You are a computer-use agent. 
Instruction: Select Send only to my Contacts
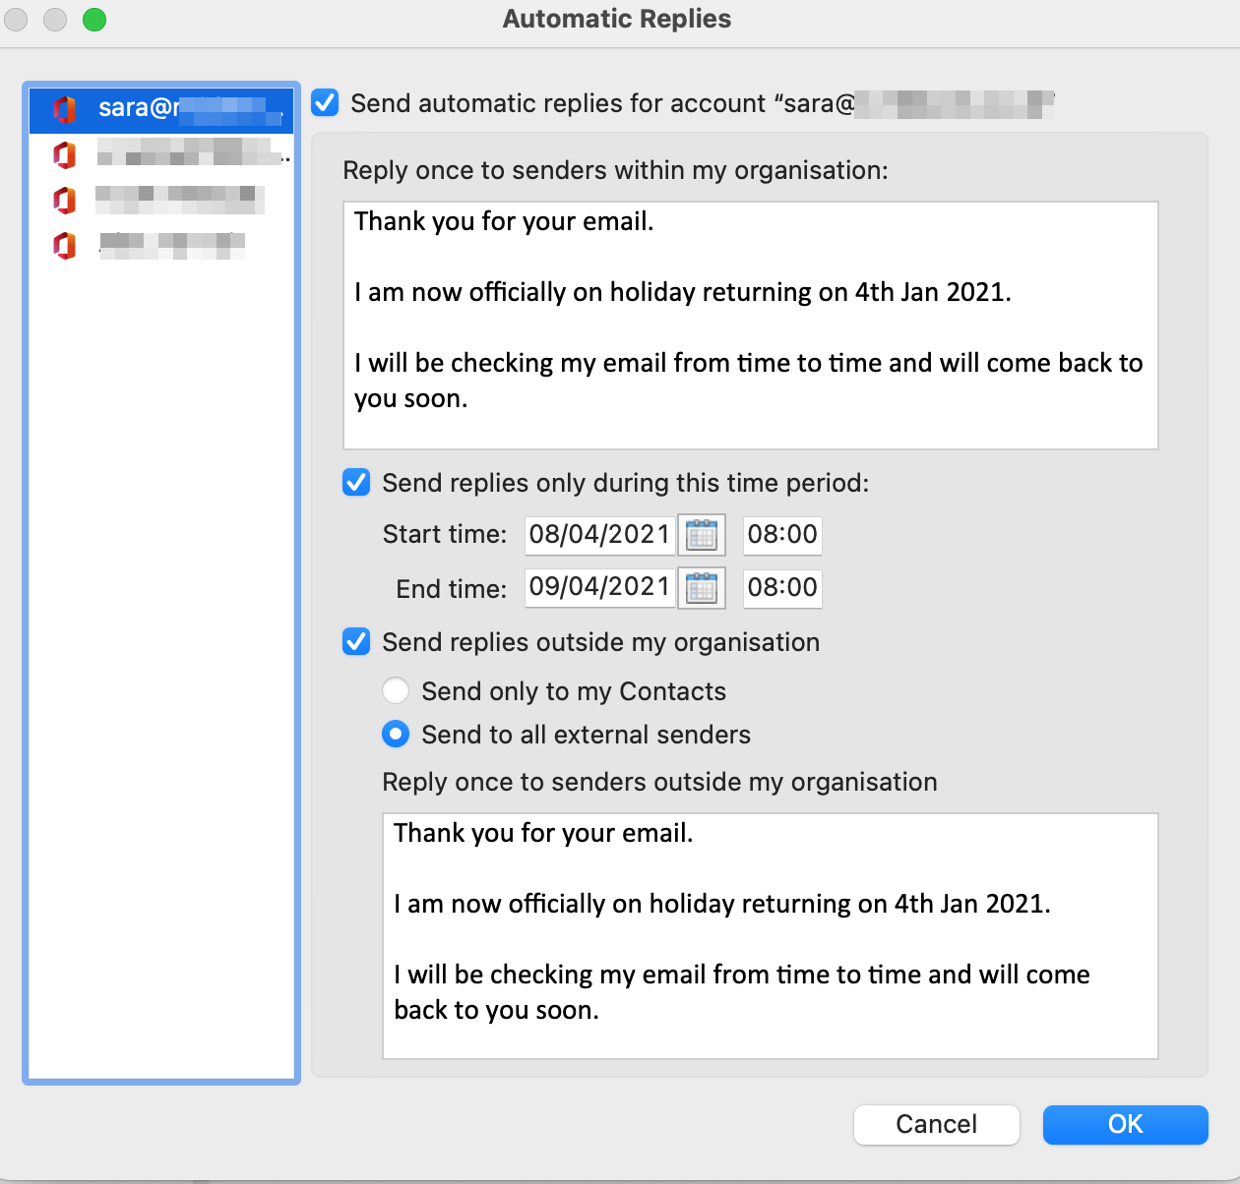tap(395, 690)
